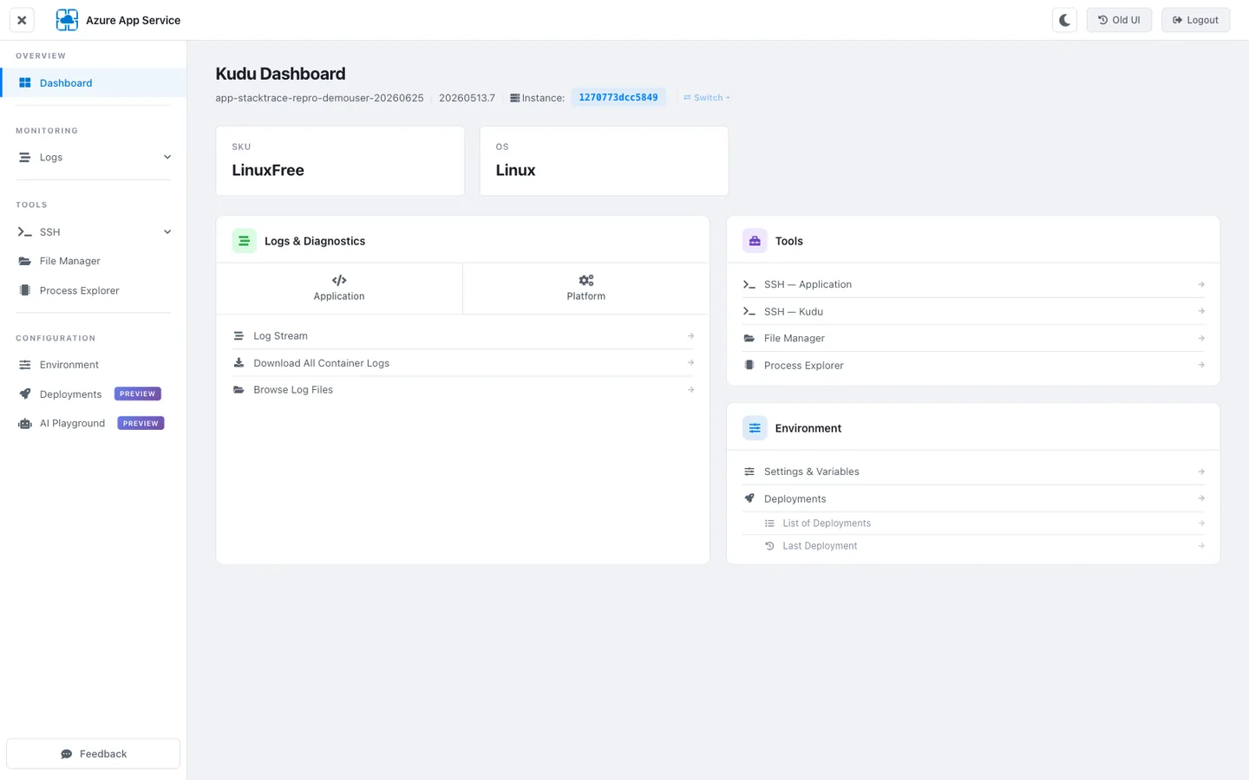This screenshot has height=780, width=1249.
Task: Click the sidebar SSH terminal icon
Action: pyautogui.click(x=25, y=232)
